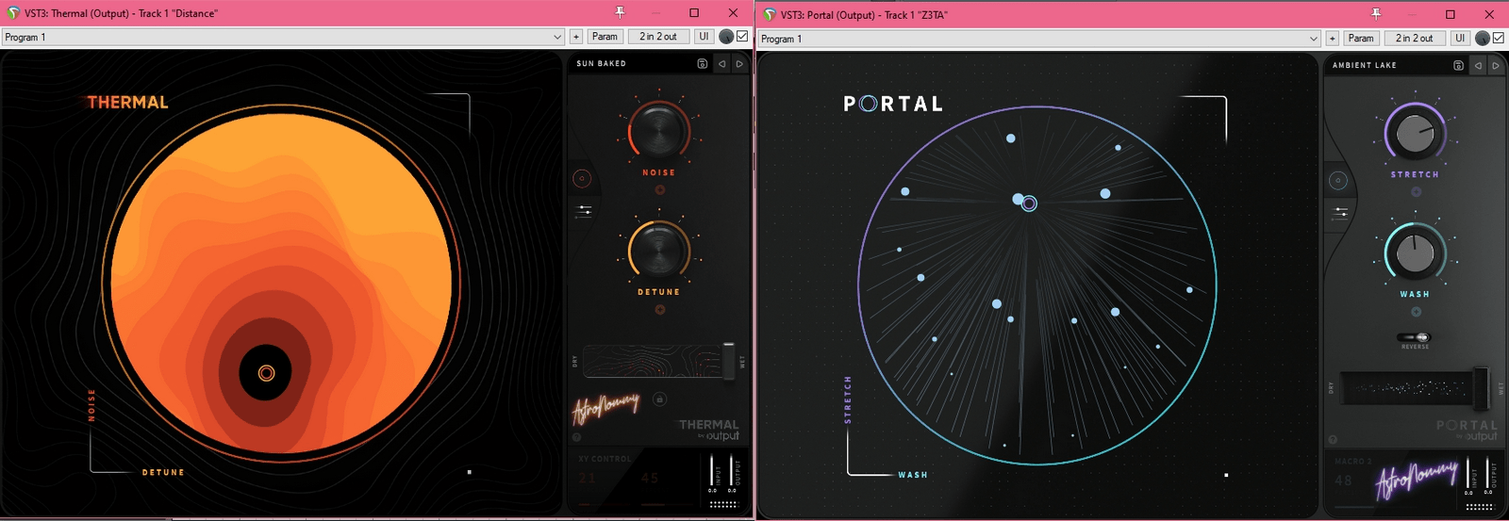The image size is (1509, 521).
Task: Open the Param menu in Portal window
Action: pyautogui.click(x=1360, y=39)
